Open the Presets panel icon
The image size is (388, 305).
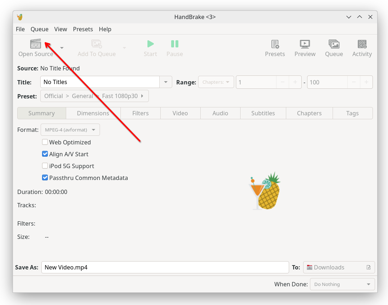click(275, 44)
